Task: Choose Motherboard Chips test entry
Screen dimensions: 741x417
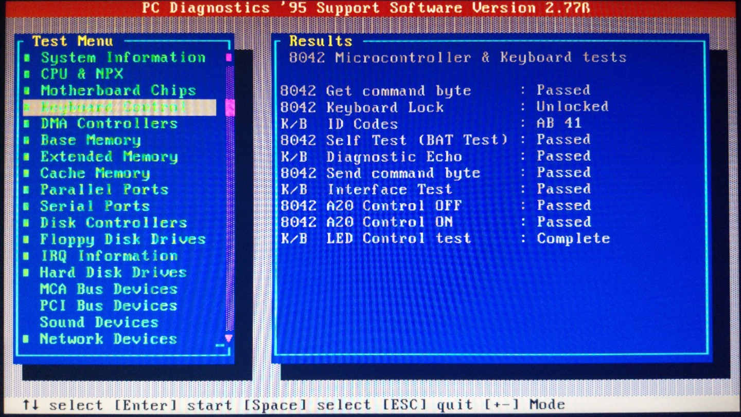Action: pyautogui.click(x=118, y=90)
